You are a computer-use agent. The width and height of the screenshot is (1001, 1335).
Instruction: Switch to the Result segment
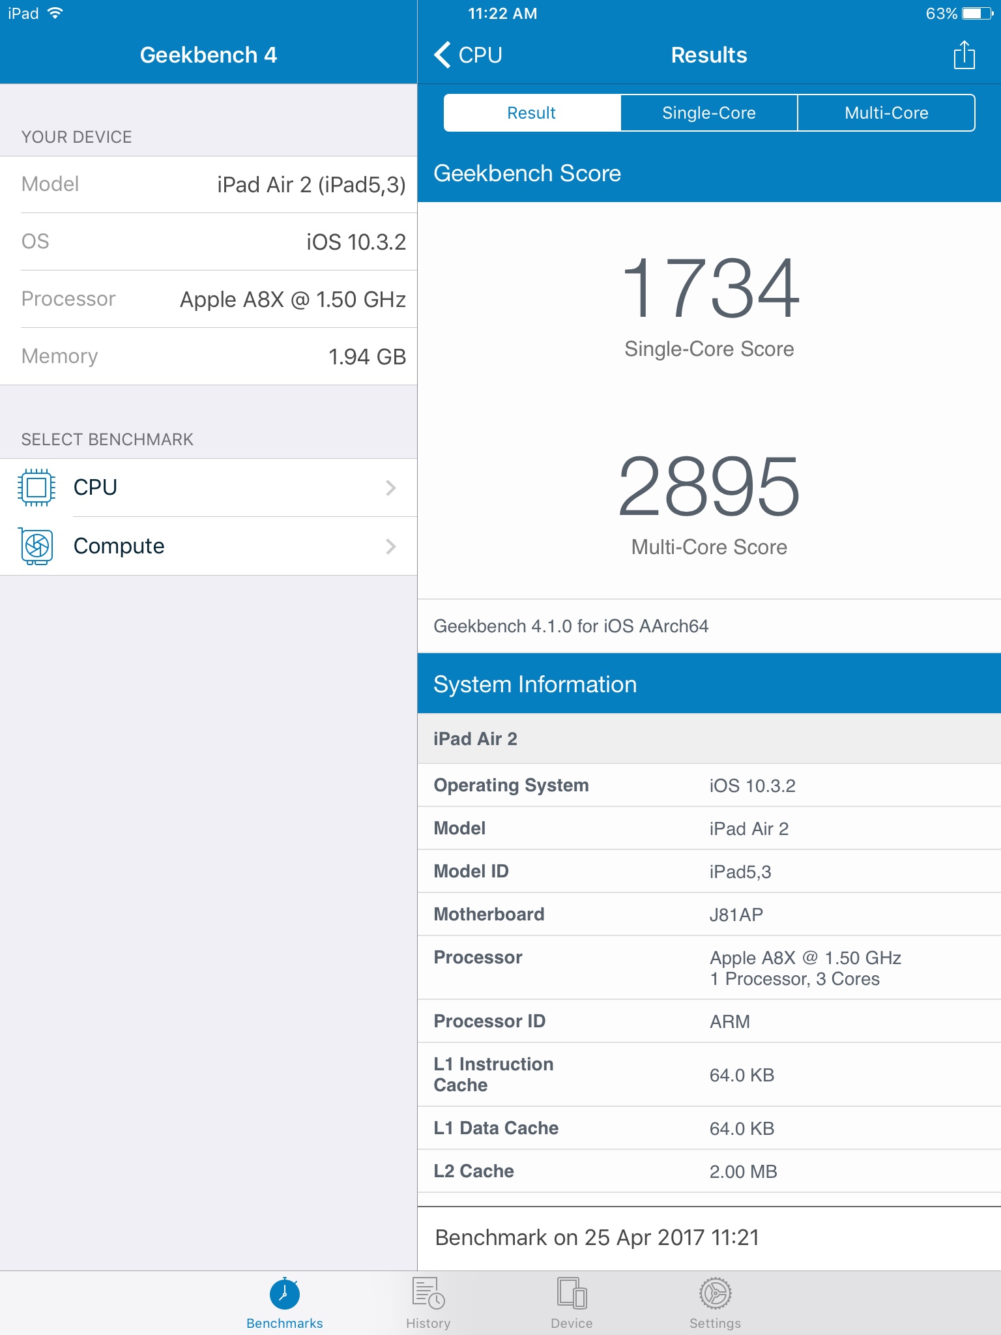click(532, 113)
